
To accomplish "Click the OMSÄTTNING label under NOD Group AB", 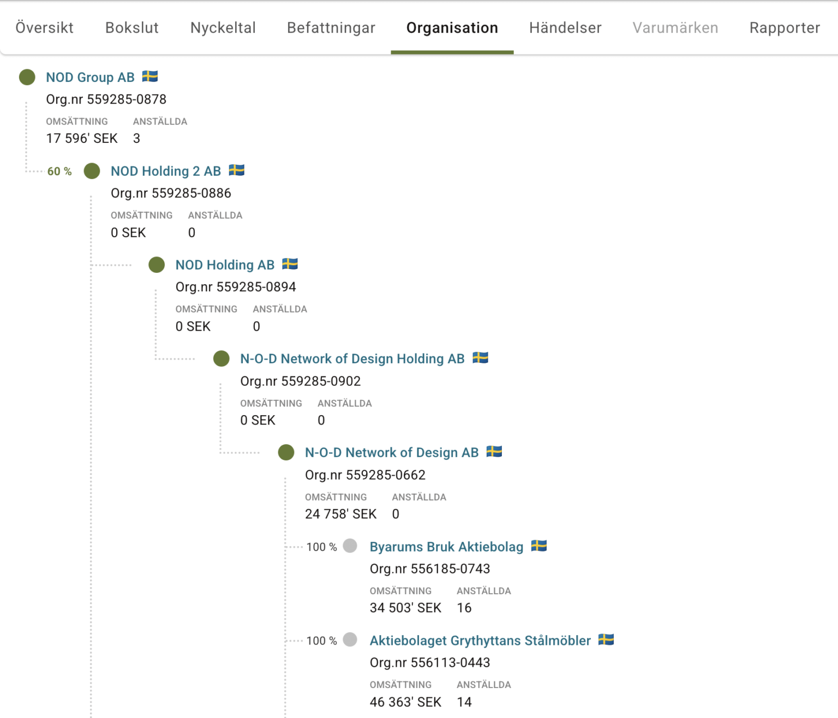I will (x=77, y=122).
